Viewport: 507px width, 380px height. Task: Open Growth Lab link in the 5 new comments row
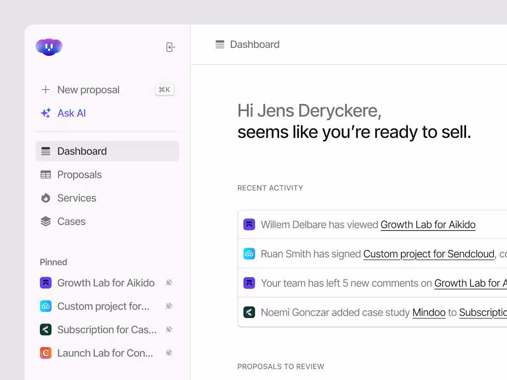tap(471, 283)
